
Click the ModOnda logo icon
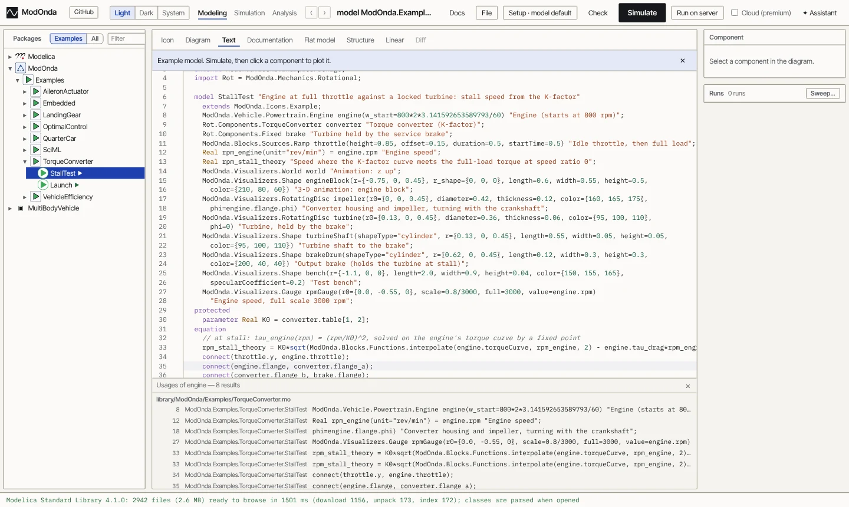(12, 12)
